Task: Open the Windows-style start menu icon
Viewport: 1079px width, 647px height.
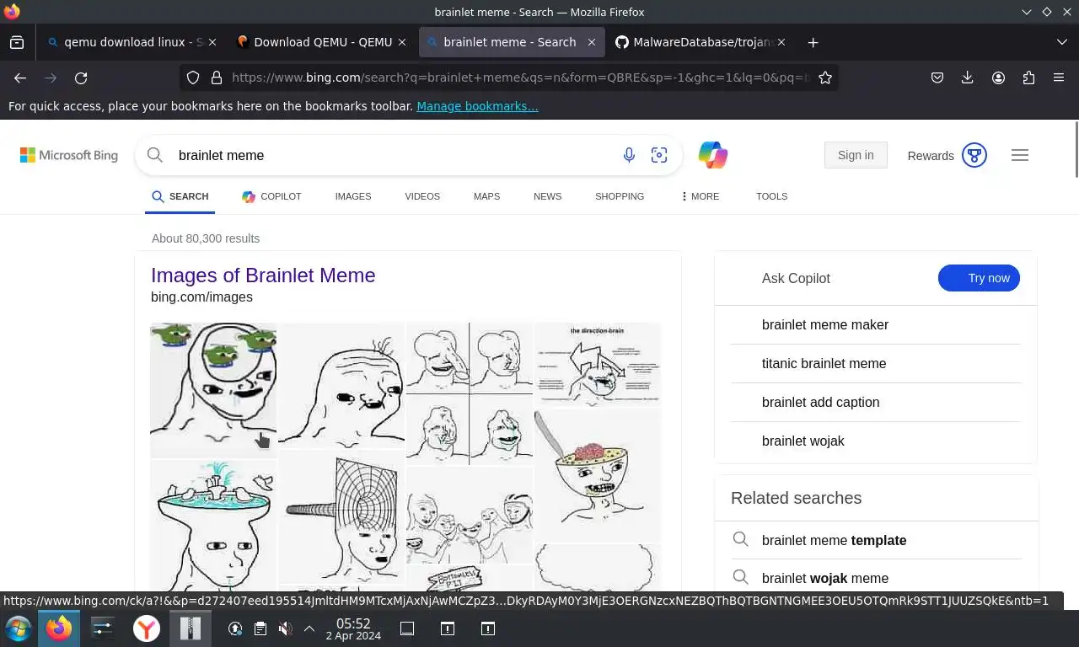Action: tap(18, 628)
